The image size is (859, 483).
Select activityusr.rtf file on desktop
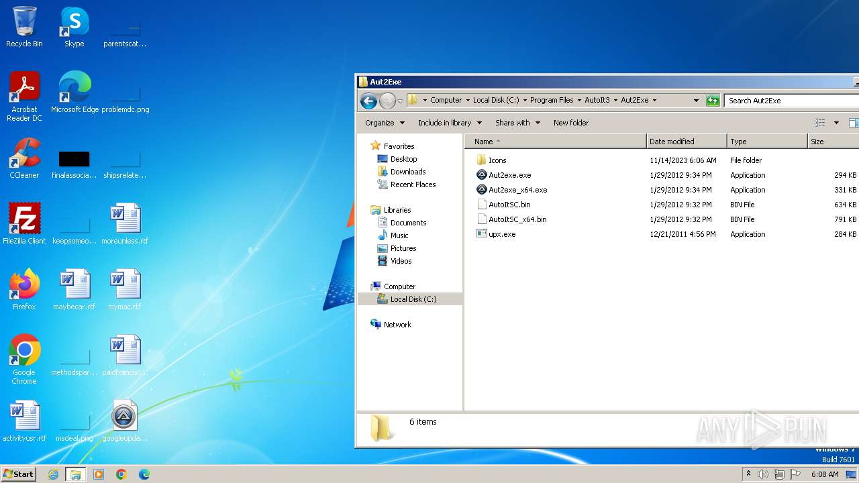coord(24,421)
